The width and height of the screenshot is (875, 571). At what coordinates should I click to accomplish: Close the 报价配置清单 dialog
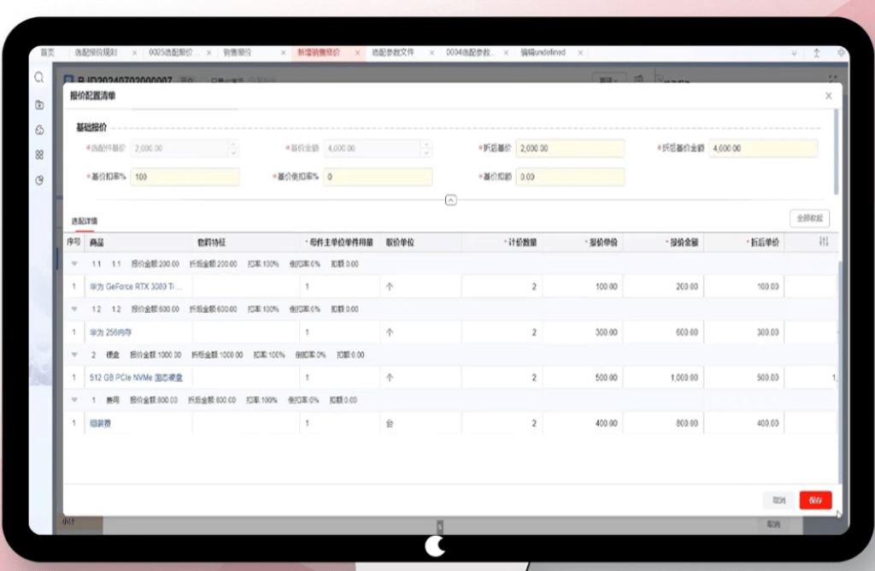pyautogui.click(x=828, y=96)
